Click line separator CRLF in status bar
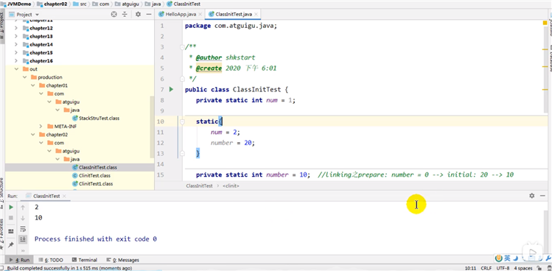The height and width of the screenshot is (271, 552). pyautogui.click(x=486, y=268)
